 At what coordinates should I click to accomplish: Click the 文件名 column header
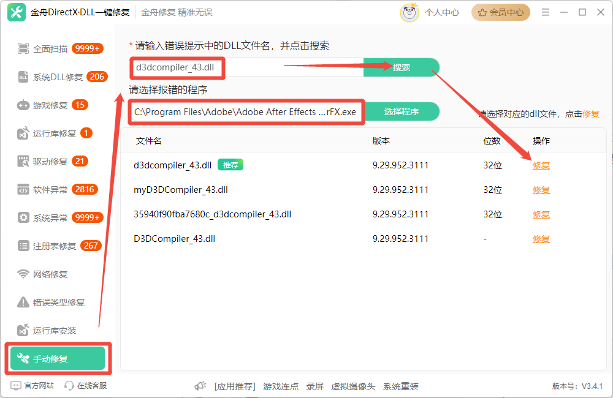[148, 141]
